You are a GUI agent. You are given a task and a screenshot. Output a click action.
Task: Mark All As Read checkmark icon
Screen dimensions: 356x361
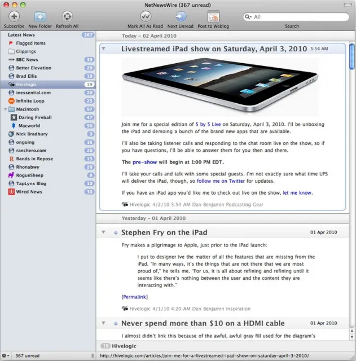(146, 16)
